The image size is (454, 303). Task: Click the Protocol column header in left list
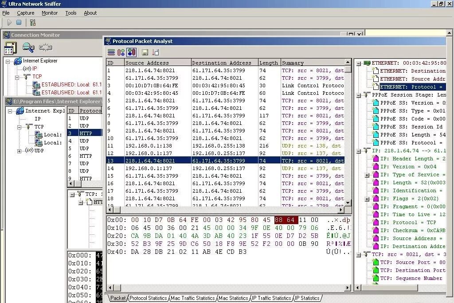point(90,111)
